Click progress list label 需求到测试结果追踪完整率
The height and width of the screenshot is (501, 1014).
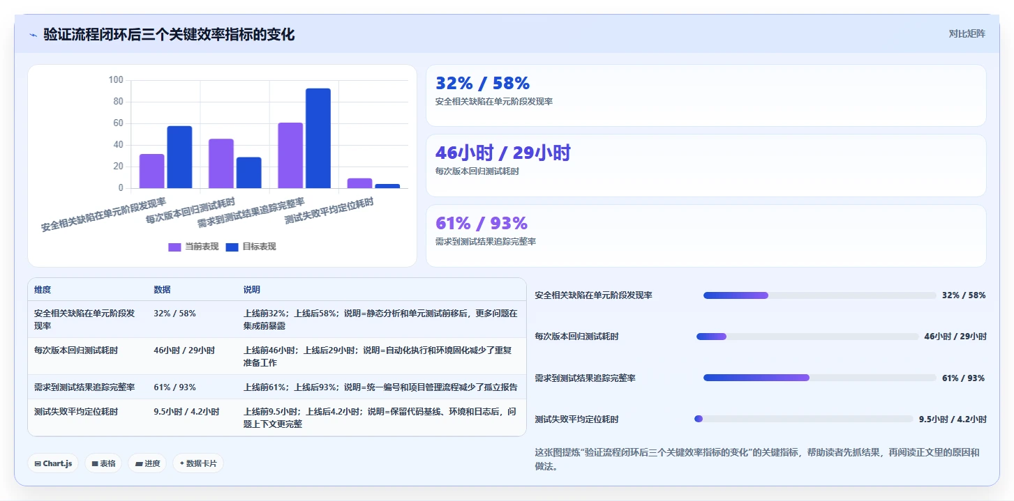(586, 378)
